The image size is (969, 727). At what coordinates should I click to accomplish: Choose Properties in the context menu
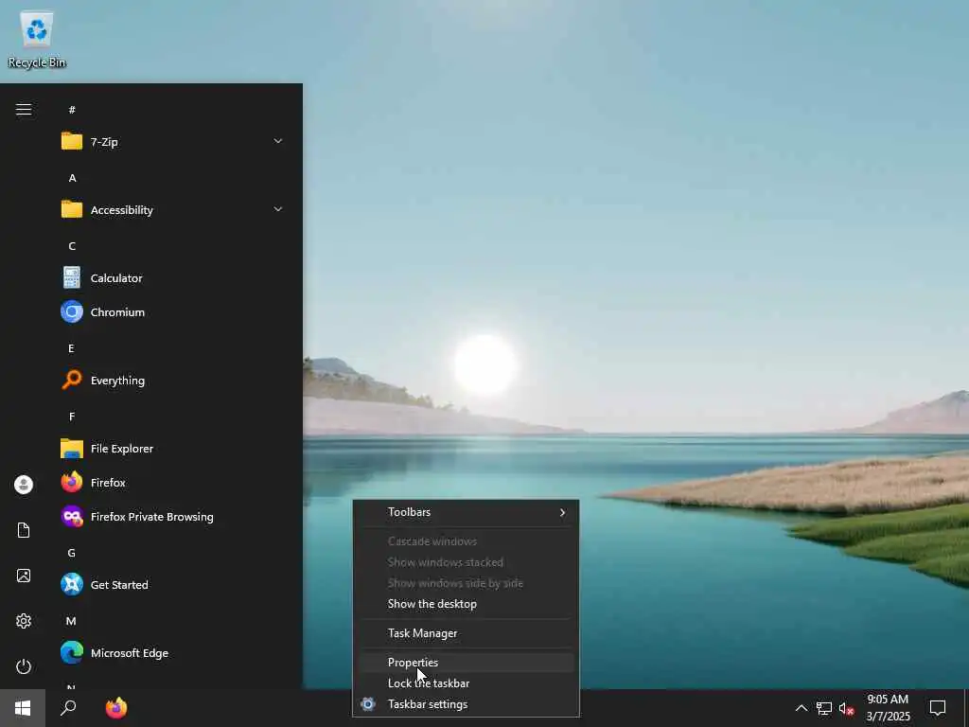(x=466, y=662)
